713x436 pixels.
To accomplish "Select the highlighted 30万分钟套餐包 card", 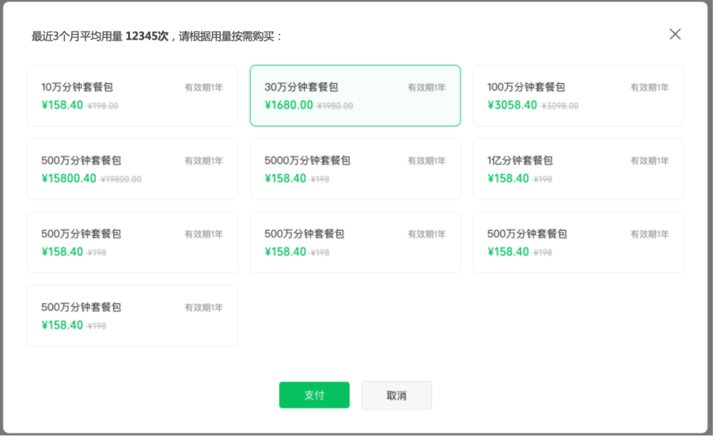I will click(x=355, y=96).
